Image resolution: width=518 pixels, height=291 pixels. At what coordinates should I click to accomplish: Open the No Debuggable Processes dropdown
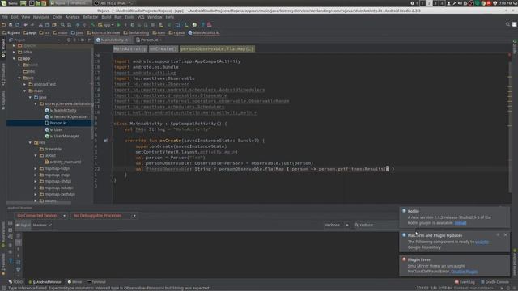click(x=104, y=216)
